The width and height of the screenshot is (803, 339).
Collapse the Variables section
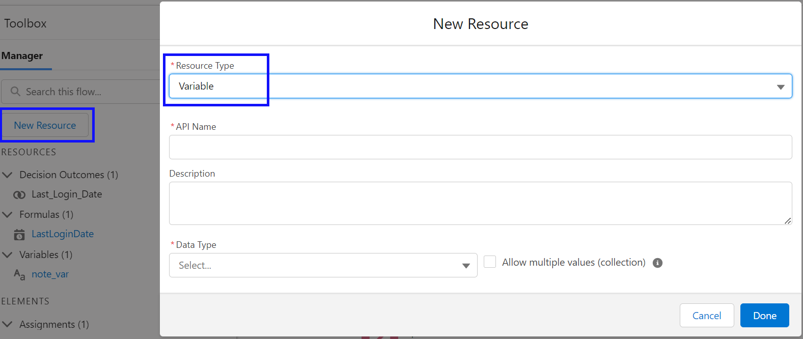(8, 255)
